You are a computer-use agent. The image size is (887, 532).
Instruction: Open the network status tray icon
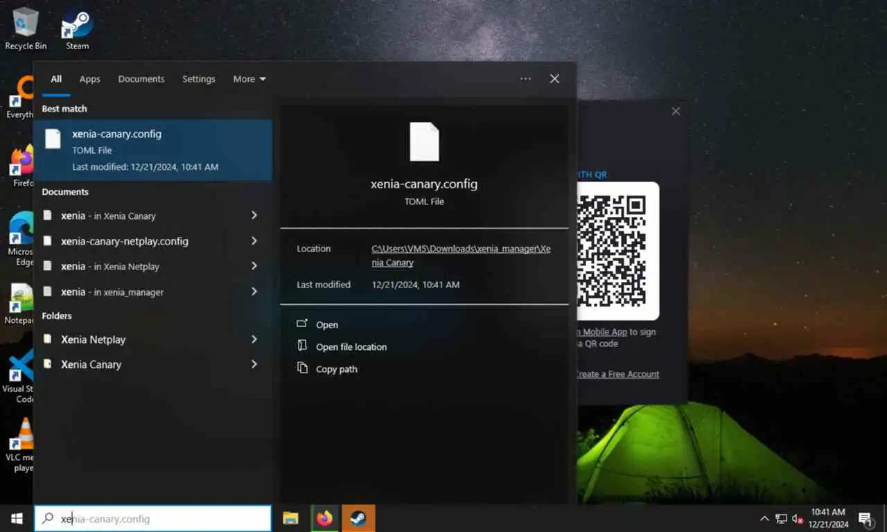pos(781,518)
